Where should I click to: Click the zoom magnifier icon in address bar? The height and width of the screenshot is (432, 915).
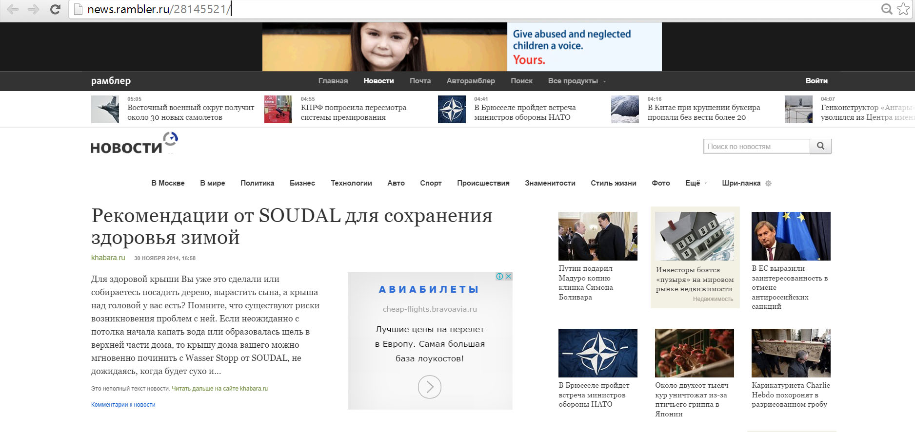click(887, 9)
